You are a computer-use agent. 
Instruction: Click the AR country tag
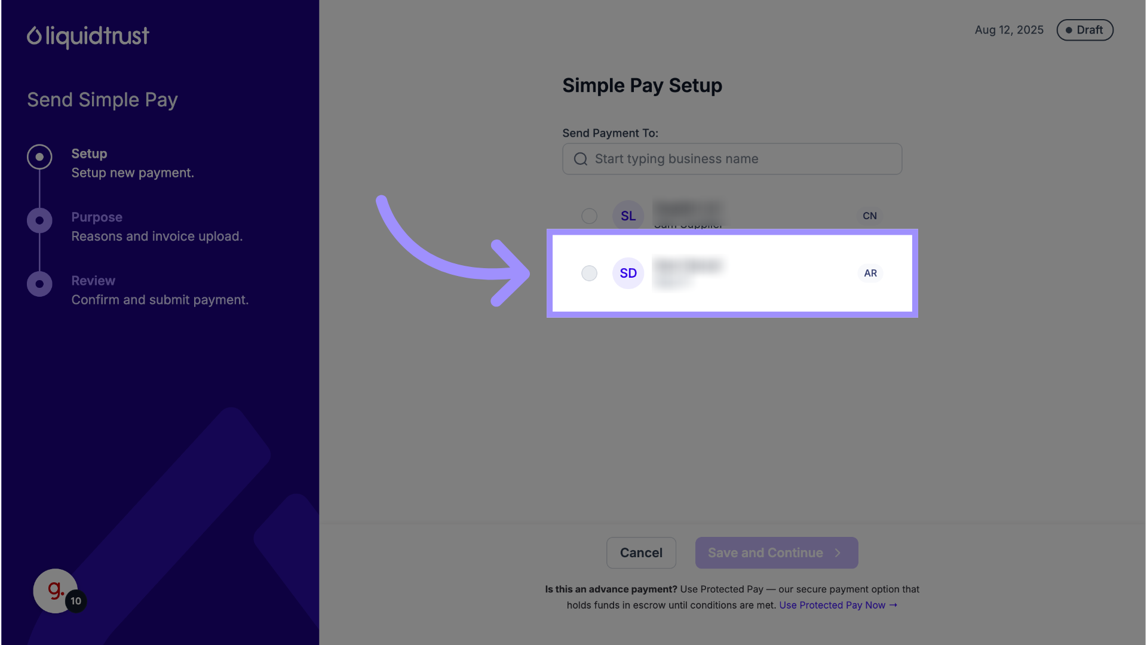coord(870,274)
